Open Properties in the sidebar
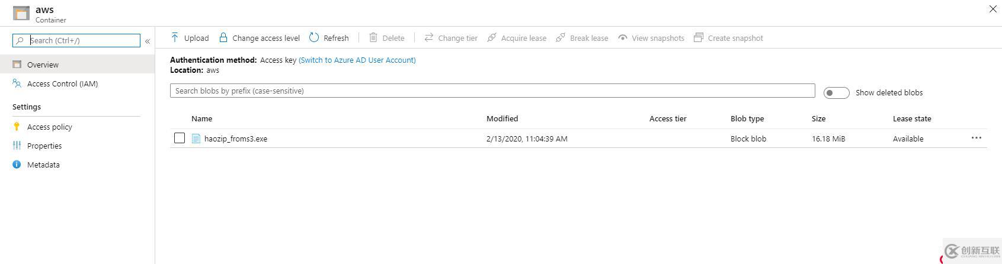This screenshot has height=264, width=1002. click(x=77, y=146)
